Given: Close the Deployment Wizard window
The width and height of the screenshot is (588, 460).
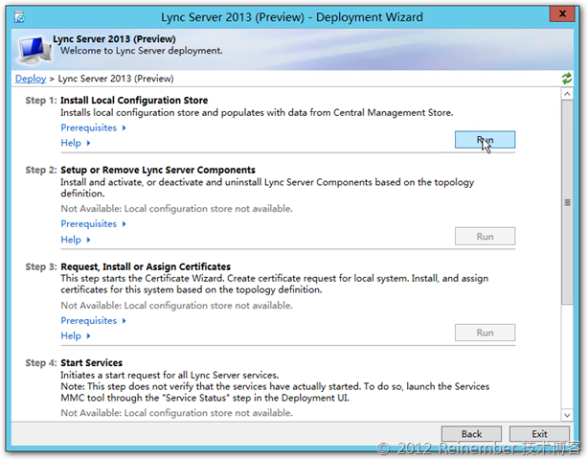Looking at the screenshot, I should click(562, 13).
